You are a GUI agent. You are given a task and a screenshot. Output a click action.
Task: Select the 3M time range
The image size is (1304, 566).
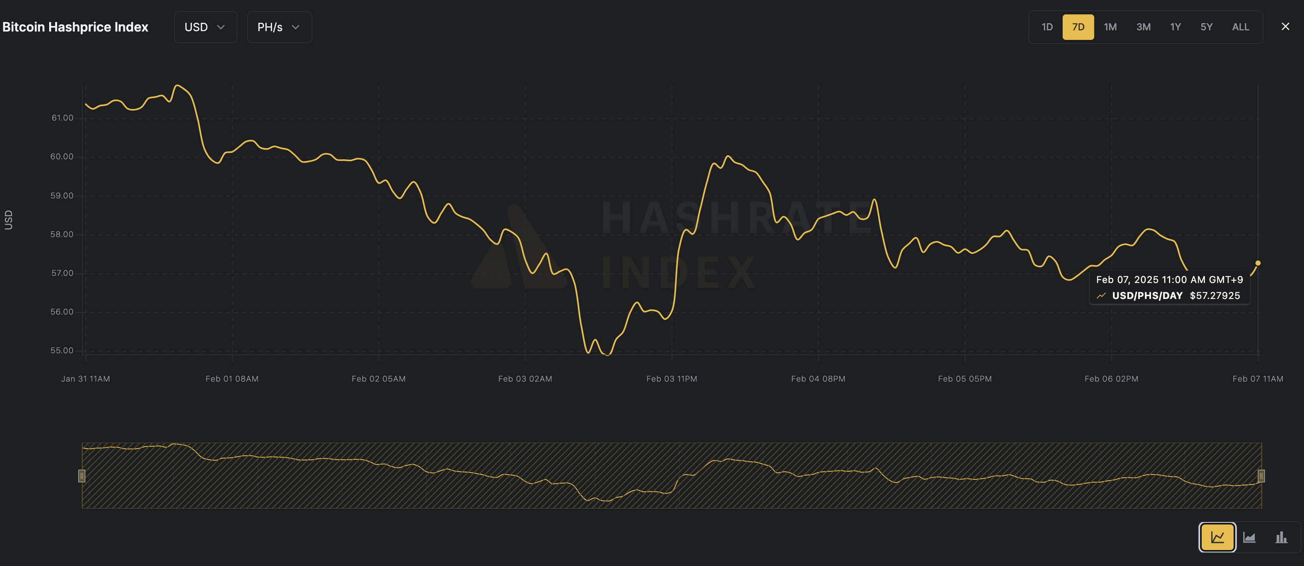coord(1143,27)
